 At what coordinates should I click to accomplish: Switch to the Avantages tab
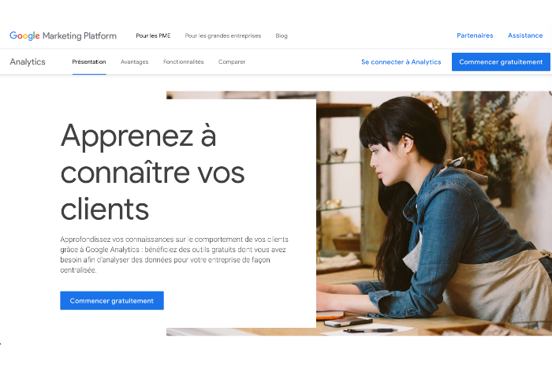pos(135,62)
